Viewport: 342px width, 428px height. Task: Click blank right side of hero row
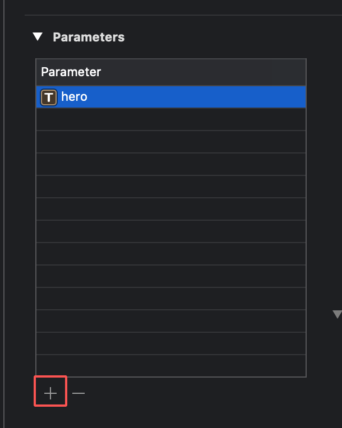coord(224,97)
